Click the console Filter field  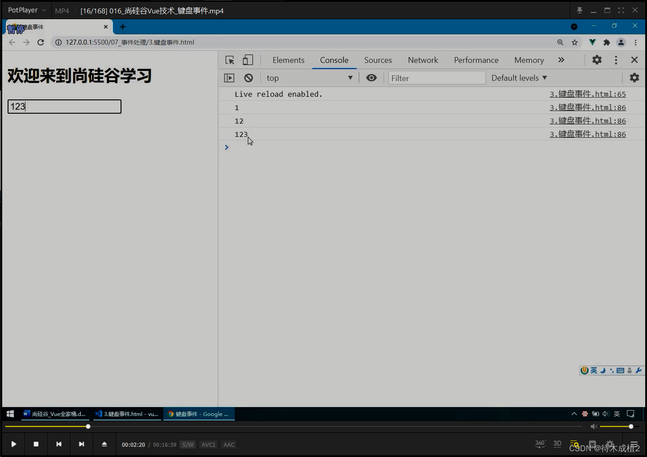click(x=437, y=78)
